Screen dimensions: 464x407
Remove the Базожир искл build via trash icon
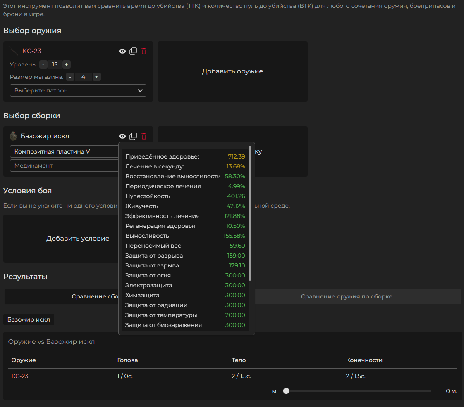coord(144,136)
